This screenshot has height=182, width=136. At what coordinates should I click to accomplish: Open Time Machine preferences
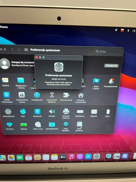(66, 126)
